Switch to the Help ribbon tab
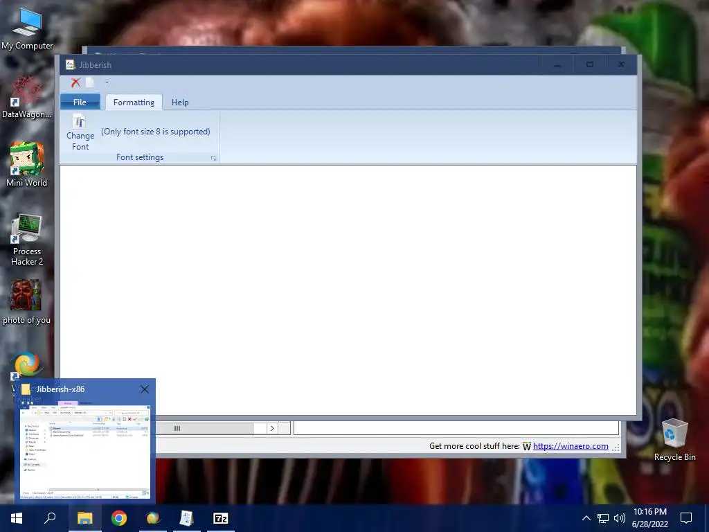Image resolution: width=709 pixels, height=532 pixels. click(180, 103)
